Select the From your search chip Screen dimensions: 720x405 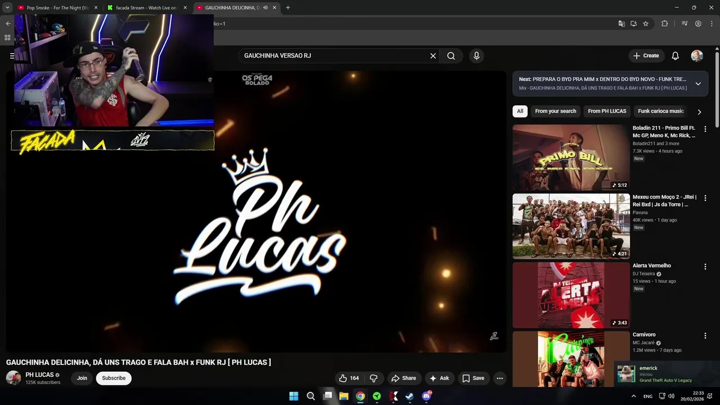tap(556, 111)
